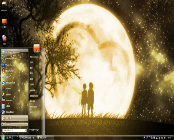Viewport: 174px width, 140px height.
Task: Expand the All Programs list
Action: (x=15, y=124)
